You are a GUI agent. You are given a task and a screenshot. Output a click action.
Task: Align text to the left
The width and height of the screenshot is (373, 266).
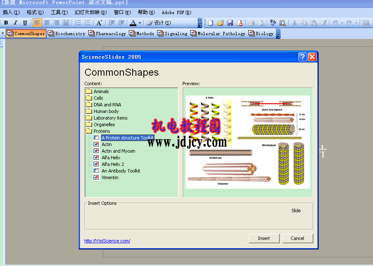click(x=37, y=23)
